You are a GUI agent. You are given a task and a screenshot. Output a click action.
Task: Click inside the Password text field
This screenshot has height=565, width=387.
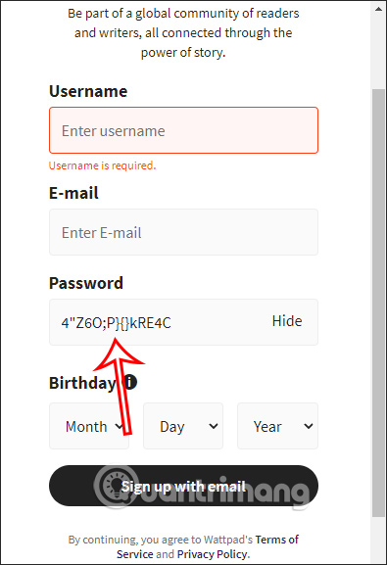tap(159, 322)
